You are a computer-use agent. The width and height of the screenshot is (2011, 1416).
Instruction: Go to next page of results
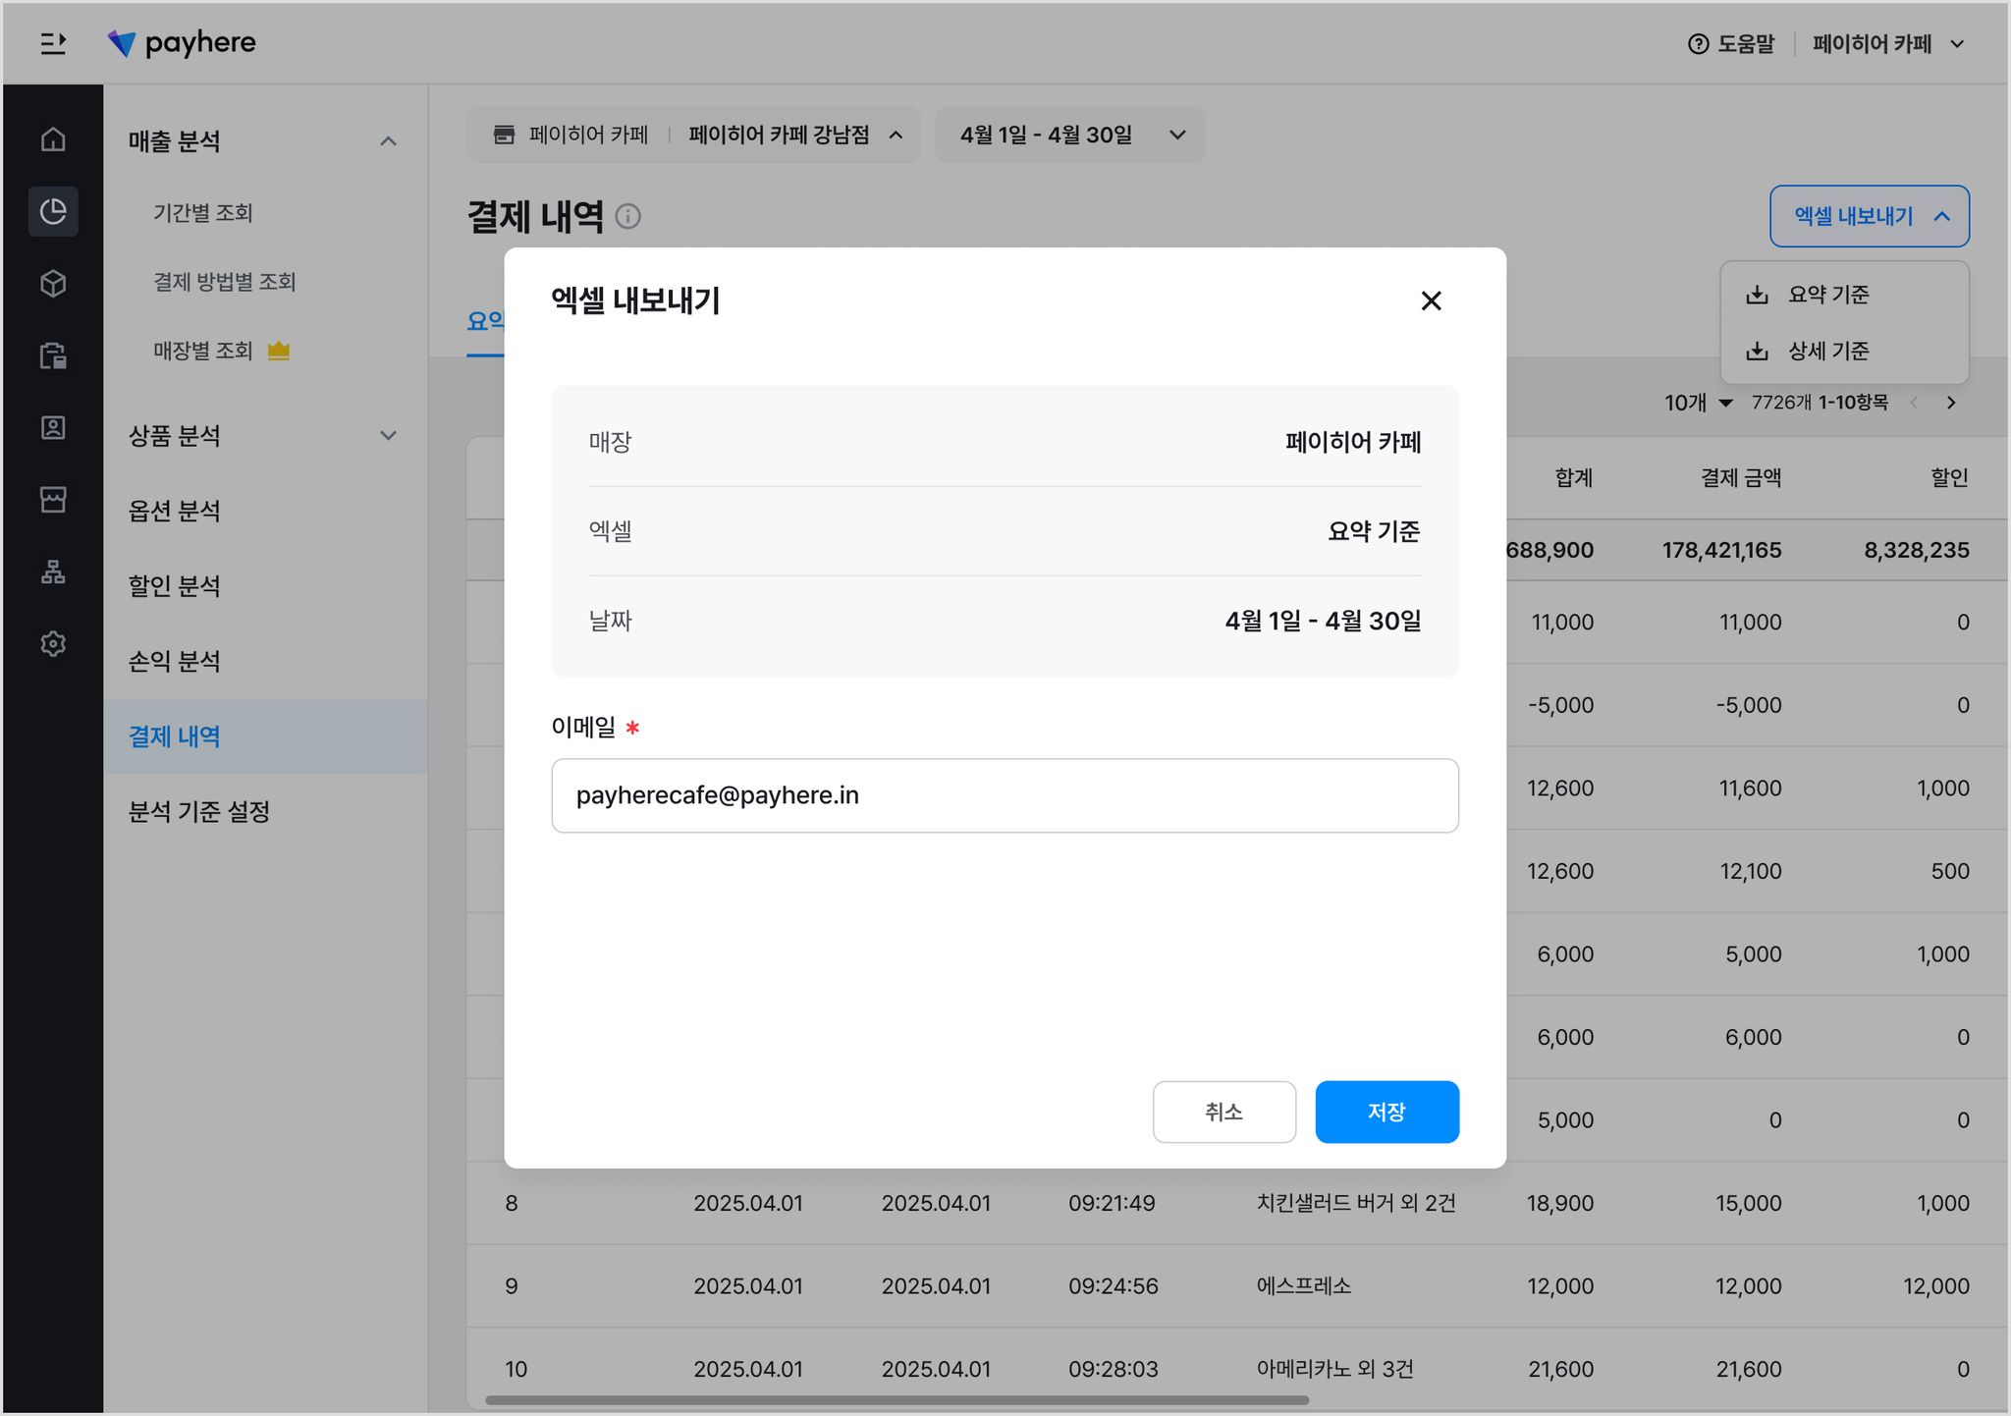(x=1951, y=403)
